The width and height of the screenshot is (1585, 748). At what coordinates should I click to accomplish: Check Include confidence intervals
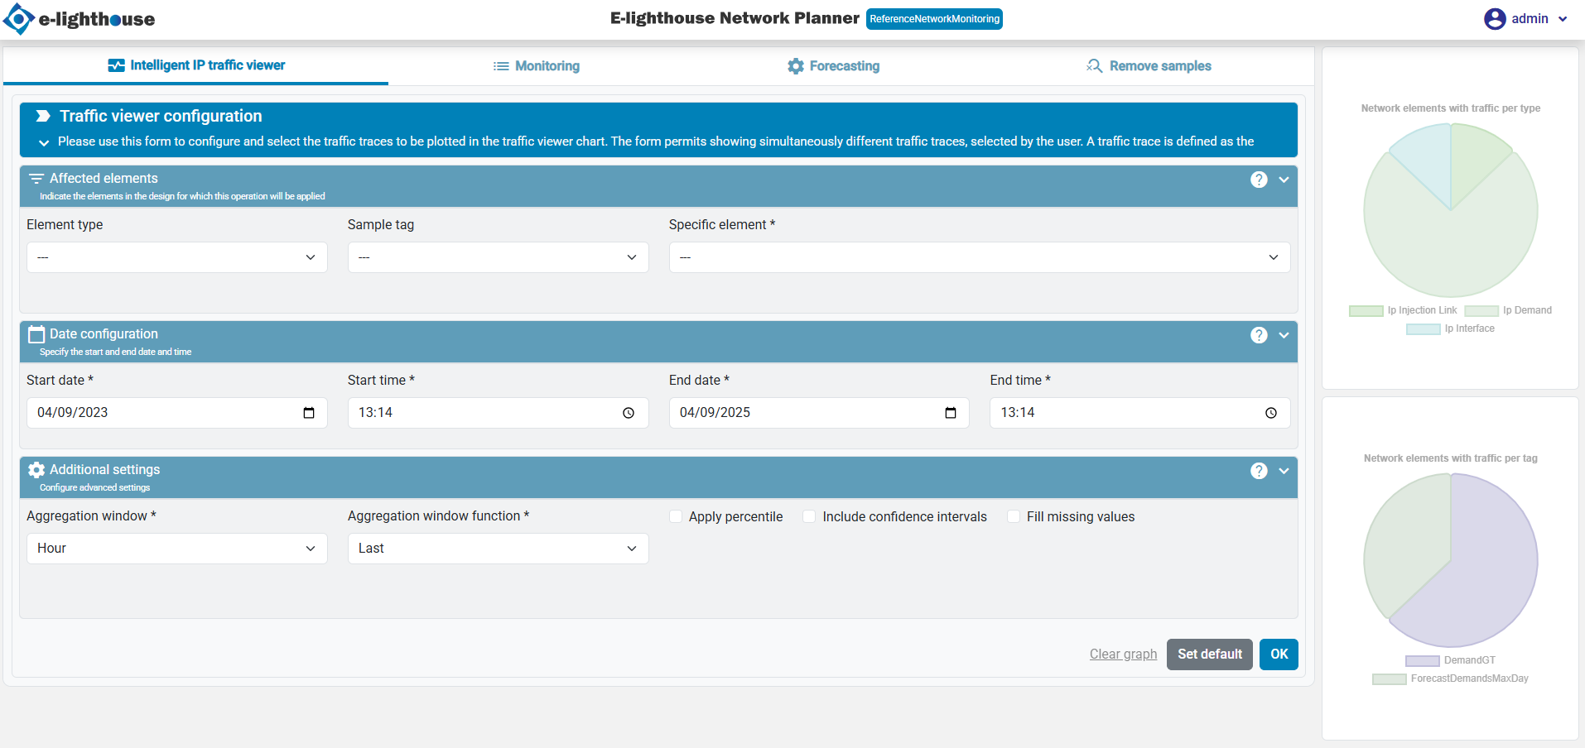pos(808,515)
